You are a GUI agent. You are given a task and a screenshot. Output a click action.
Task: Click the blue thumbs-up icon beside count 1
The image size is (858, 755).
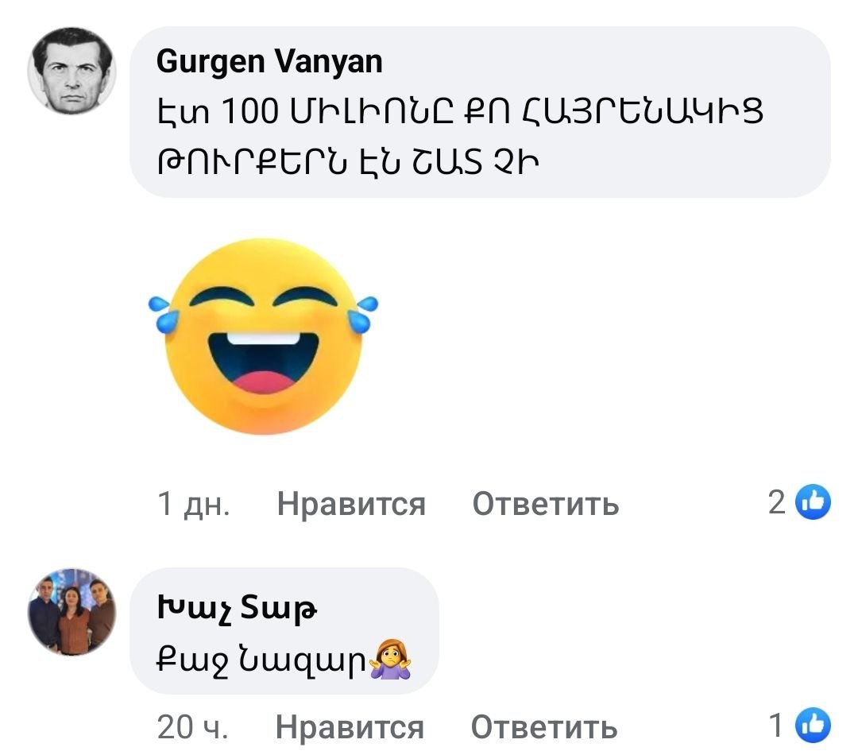pyautogui.click(x=813, y=726)
